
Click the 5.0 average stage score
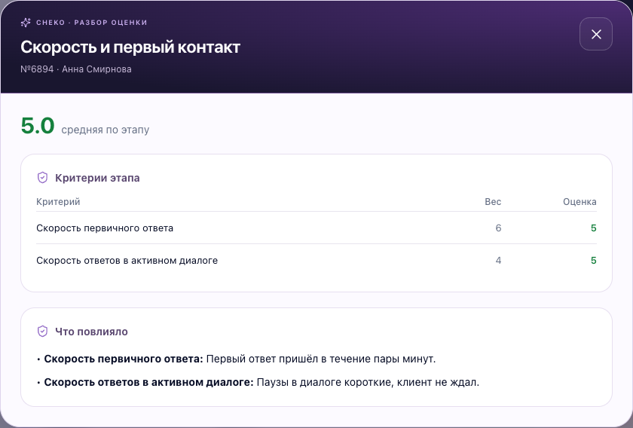click(x=38, y=126)
